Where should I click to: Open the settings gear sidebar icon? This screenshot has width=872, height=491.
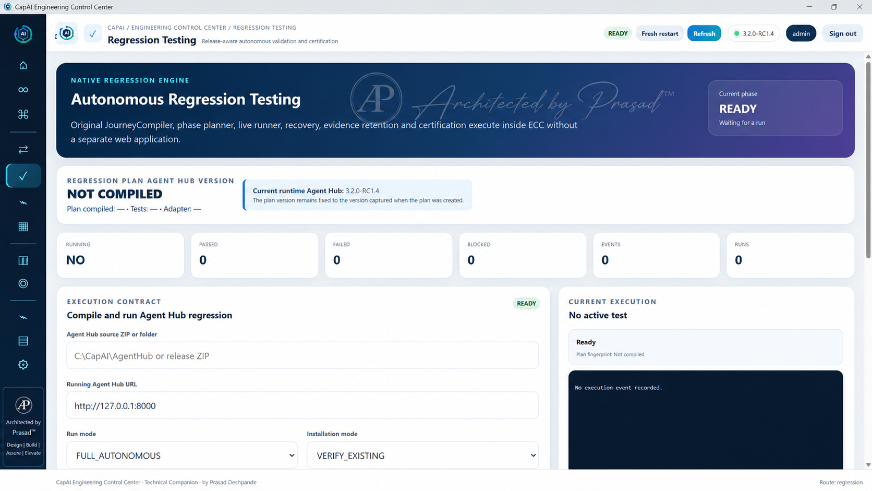(23, 365)
